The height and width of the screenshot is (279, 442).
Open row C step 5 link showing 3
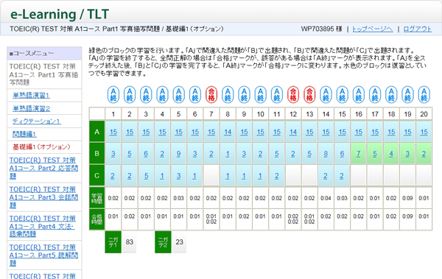coord(179,176)
